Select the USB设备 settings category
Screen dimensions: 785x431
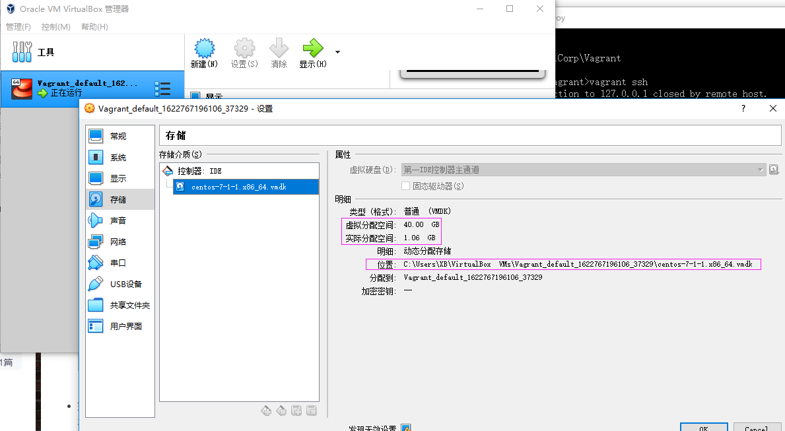pos(119,284)
